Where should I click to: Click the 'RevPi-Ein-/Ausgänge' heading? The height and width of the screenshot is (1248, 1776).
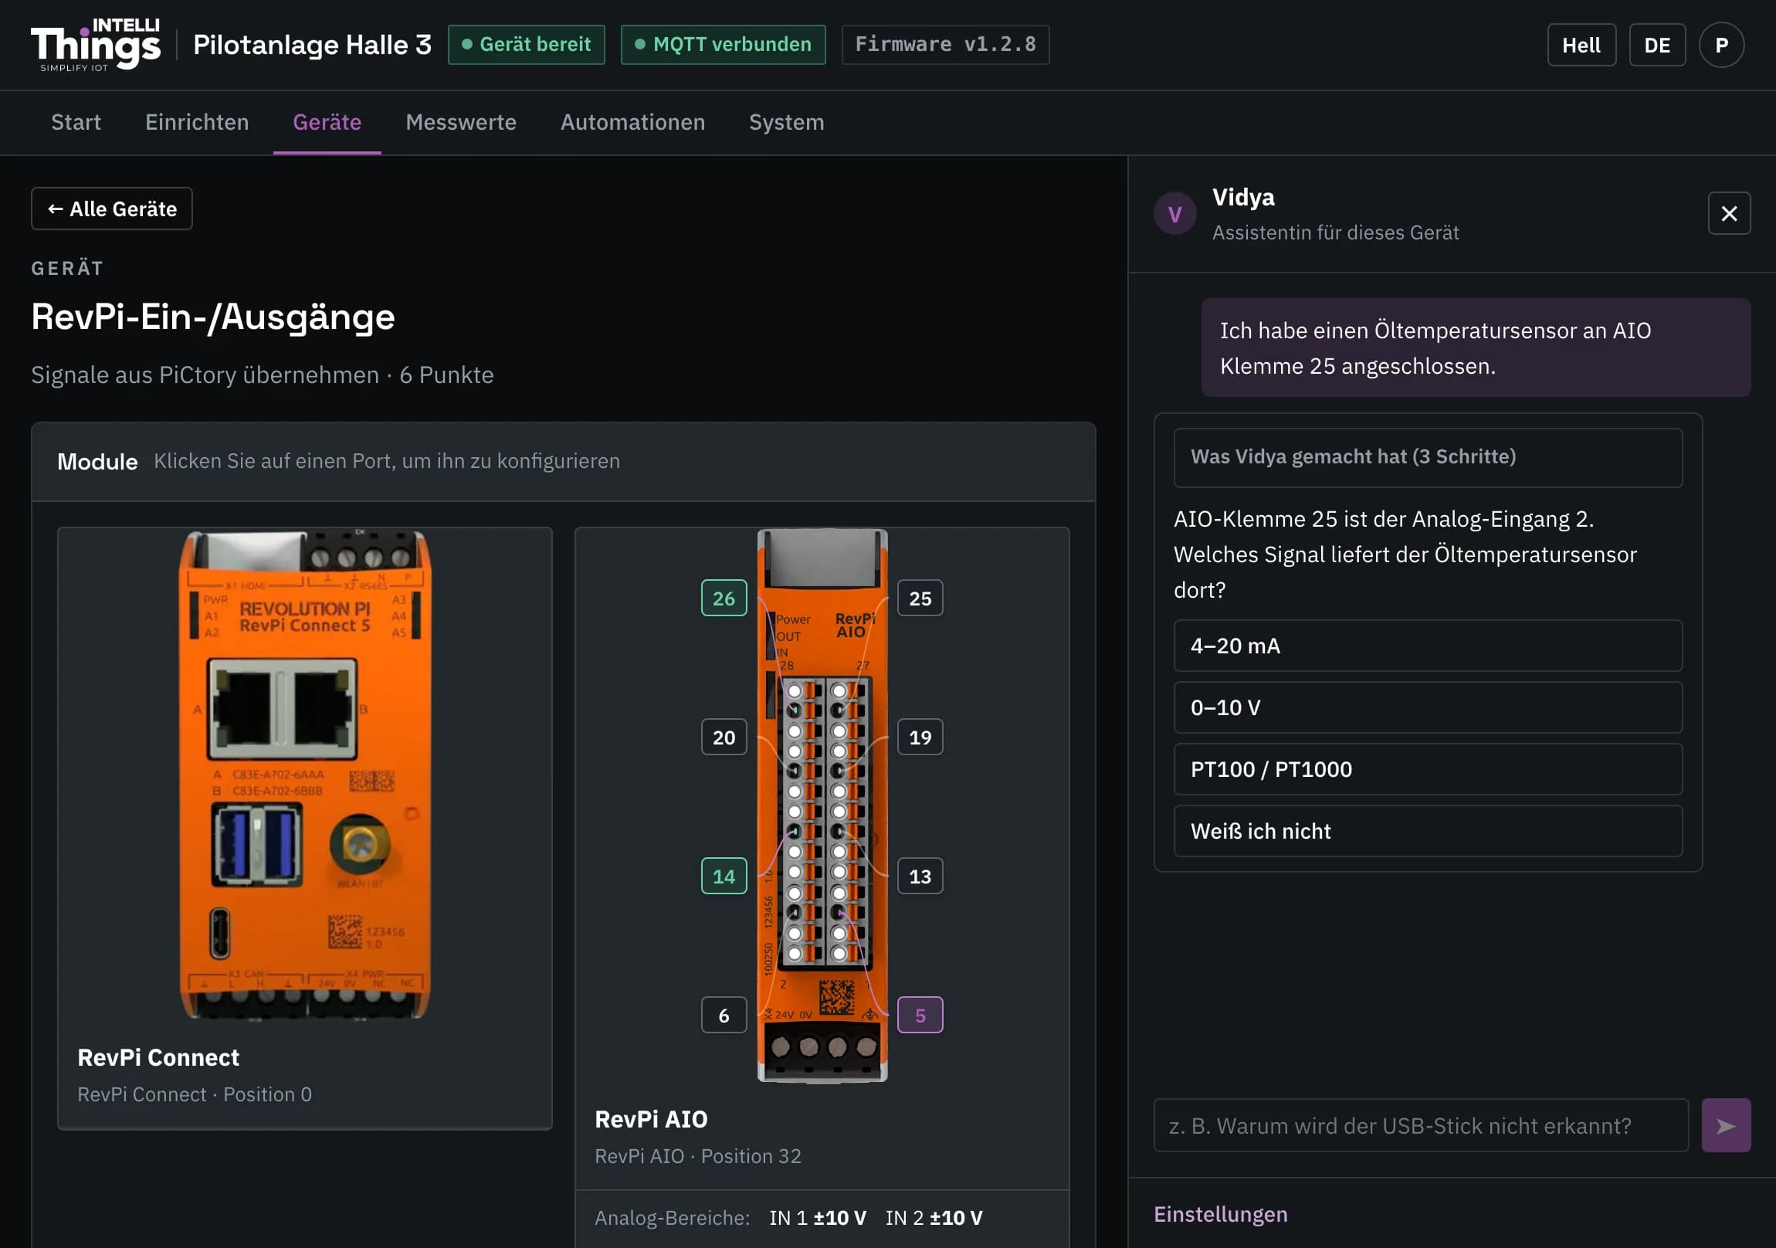click(x=212, y=317)
